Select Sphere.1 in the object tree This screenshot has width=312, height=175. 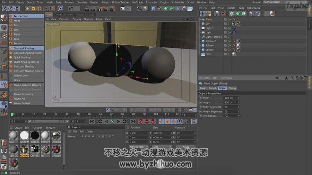[210, 45]
